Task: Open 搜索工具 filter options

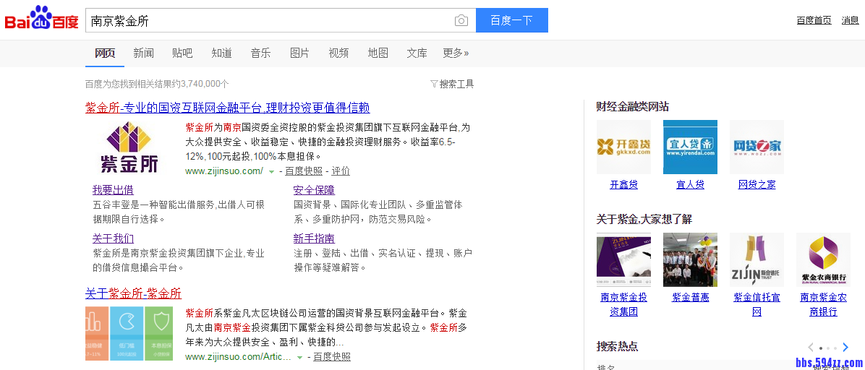Action: pos(452,84)
